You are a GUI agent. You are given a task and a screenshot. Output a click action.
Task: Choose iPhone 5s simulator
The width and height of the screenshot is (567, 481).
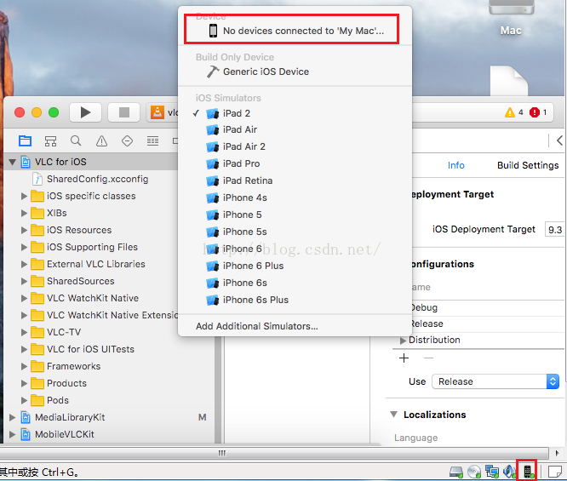coord(295,232)
